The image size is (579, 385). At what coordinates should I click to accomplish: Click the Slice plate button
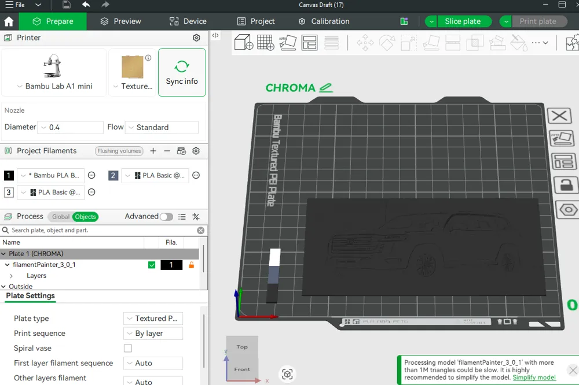click(x=462, y=21)
